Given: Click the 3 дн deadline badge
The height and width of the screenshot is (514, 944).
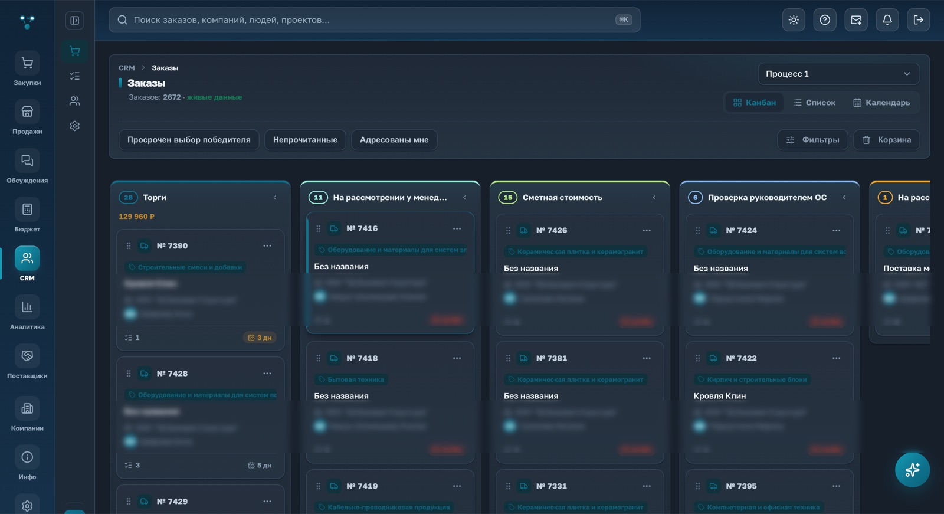Looking at the screenshot, I should (x=260, y=338).
